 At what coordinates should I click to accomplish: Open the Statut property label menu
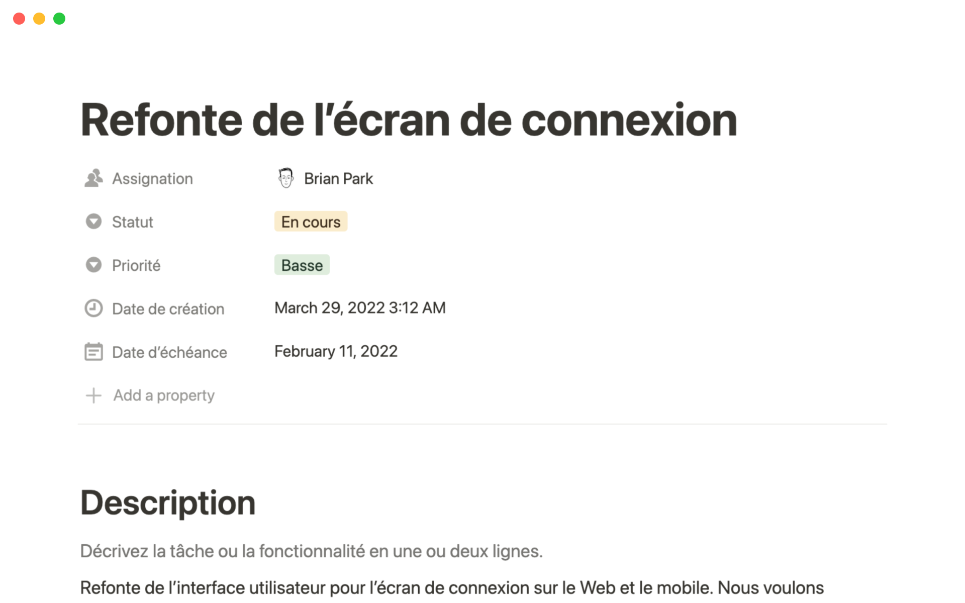(x=132, y=222)
